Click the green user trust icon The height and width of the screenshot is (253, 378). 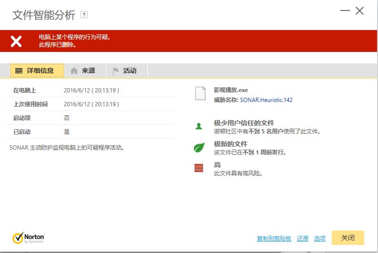(x=199, y=126)
